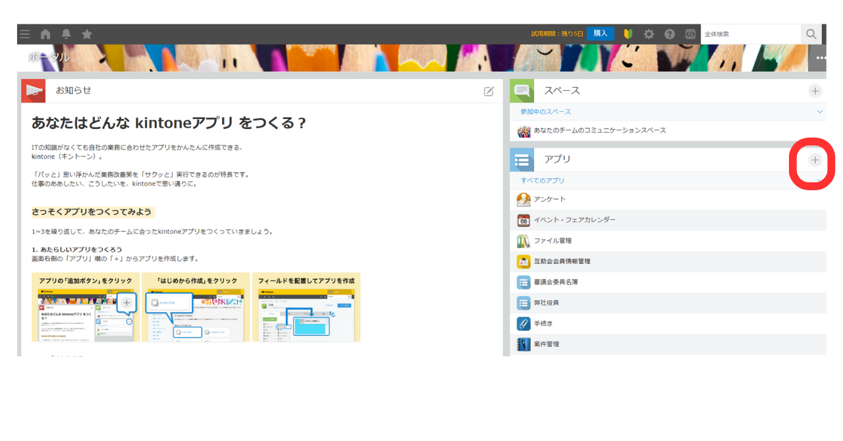Click the 全体検索 search field
Image resolution: width=843 pixels, height=441 pixels.
pyautogui.click(x=751, y=34)
